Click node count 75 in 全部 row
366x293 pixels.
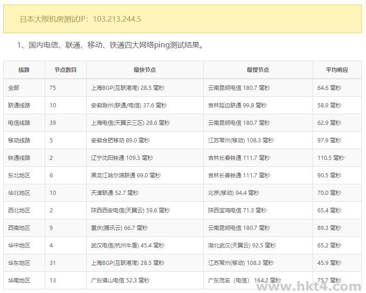point(53,88)
